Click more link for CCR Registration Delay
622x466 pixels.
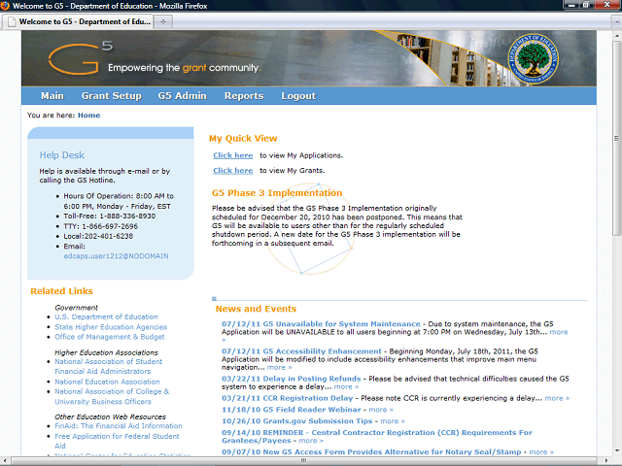(557, 398)
